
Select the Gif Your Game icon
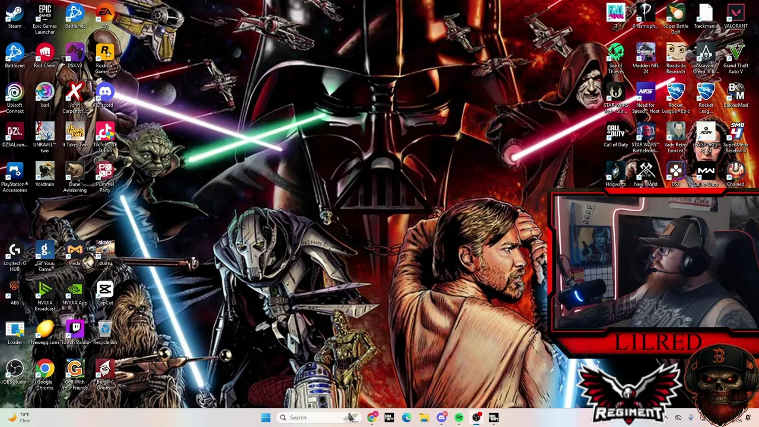[x=44, y=257]
